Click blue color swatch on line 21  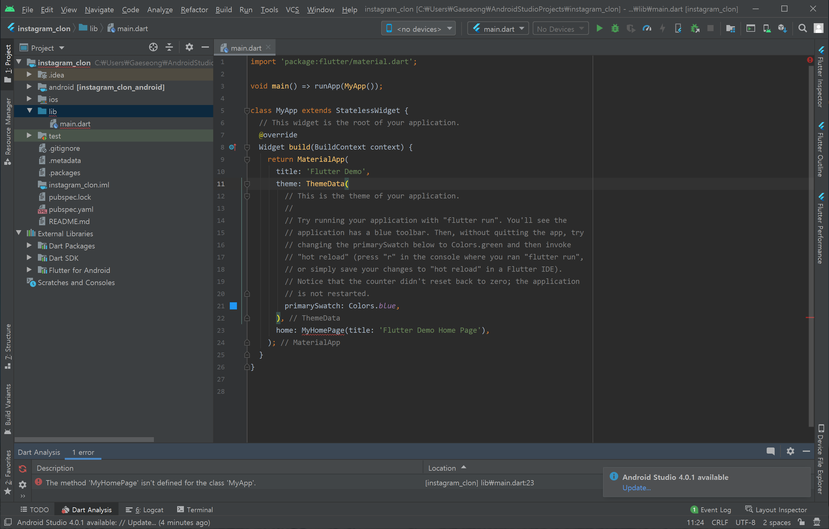click(233, 306)
